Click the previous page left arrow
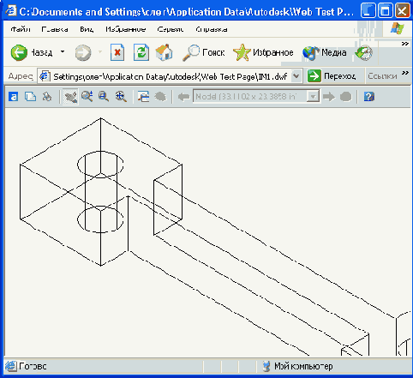The image size is (413, 378). pos(183,97)
